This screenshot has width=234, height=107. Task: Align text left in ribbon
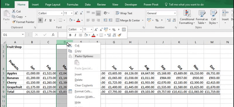tap(88, 20)
